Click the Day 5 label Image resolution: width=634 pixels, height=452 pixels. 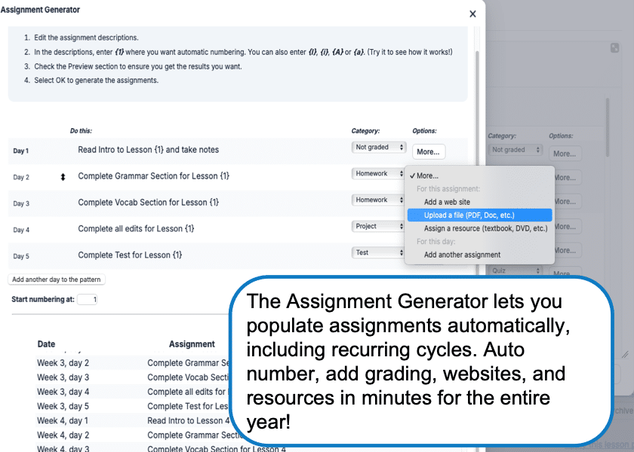coord(21,256)
